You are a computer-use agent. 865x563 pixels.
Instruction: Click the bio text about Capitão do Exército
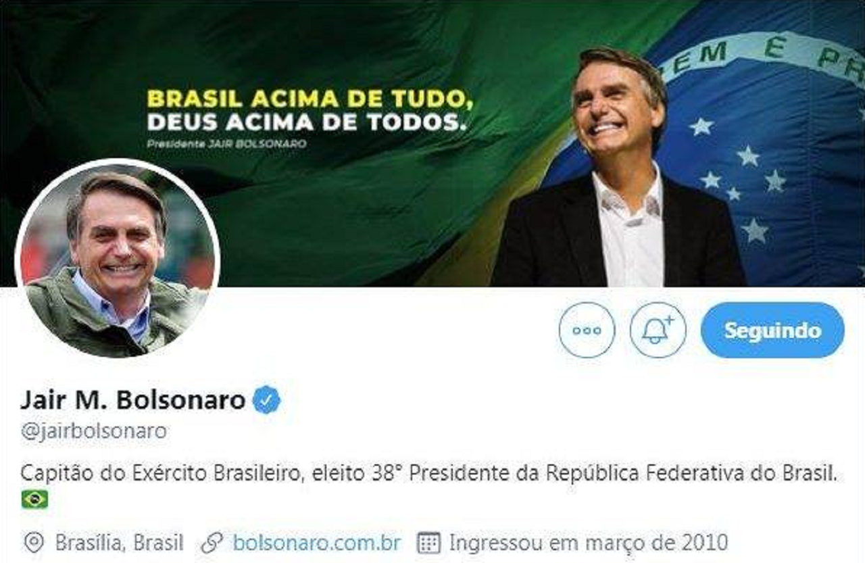pos(428,473)
